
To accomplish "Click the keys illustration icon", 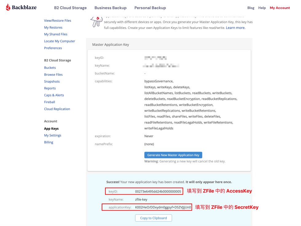I will (x=96, y=21).
